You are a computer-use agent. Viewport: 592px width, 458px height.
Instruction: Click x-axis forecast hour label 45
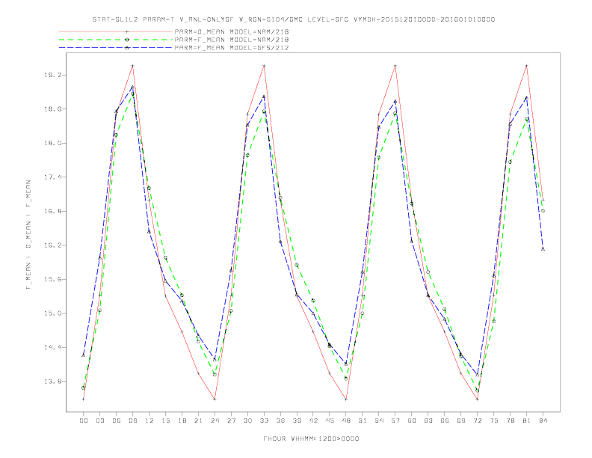point(330,421)
